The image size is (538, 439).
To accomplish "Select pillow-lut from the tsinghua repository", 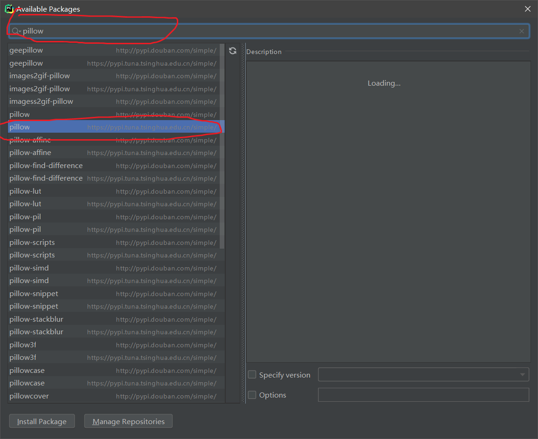I will 114,204.
